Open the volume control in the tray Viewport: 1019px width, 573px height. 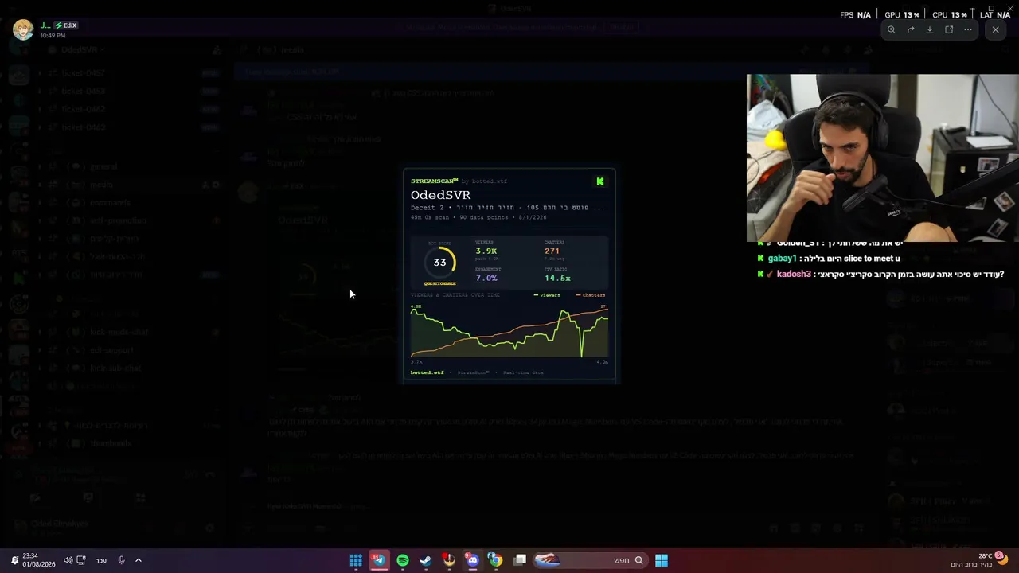[68, 560]
